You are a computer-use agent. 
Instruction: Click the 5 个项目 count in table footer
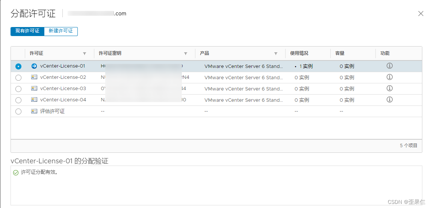408,145
